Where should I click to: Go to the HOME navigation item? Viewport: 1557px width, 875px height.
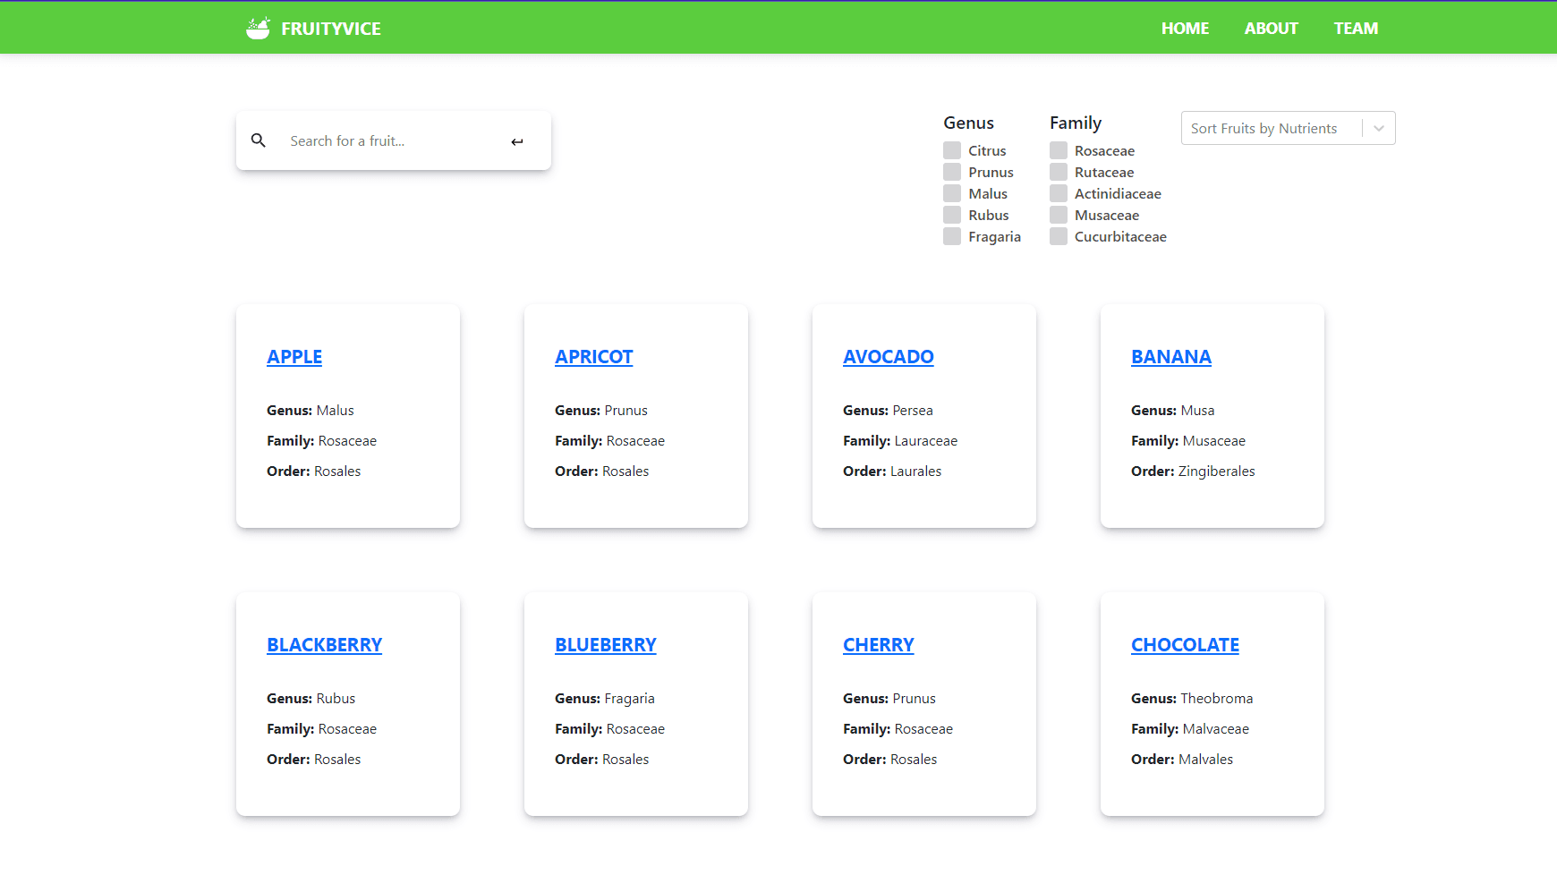[x=1185, y=29]
